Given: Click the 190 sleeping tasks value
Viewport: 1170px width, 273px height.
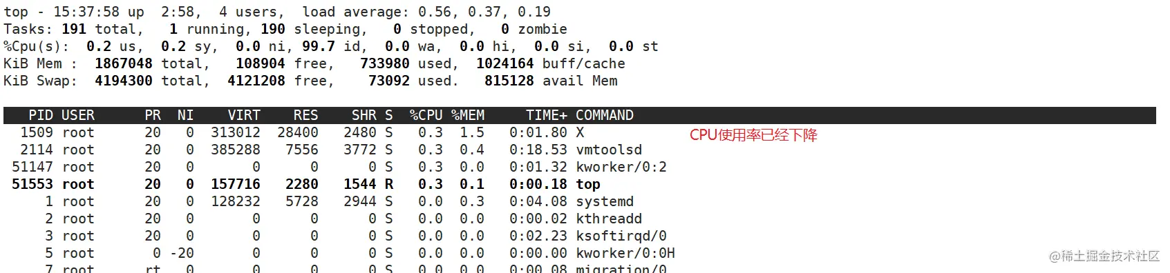Looking at the screenshot, I should coord(273,29).
